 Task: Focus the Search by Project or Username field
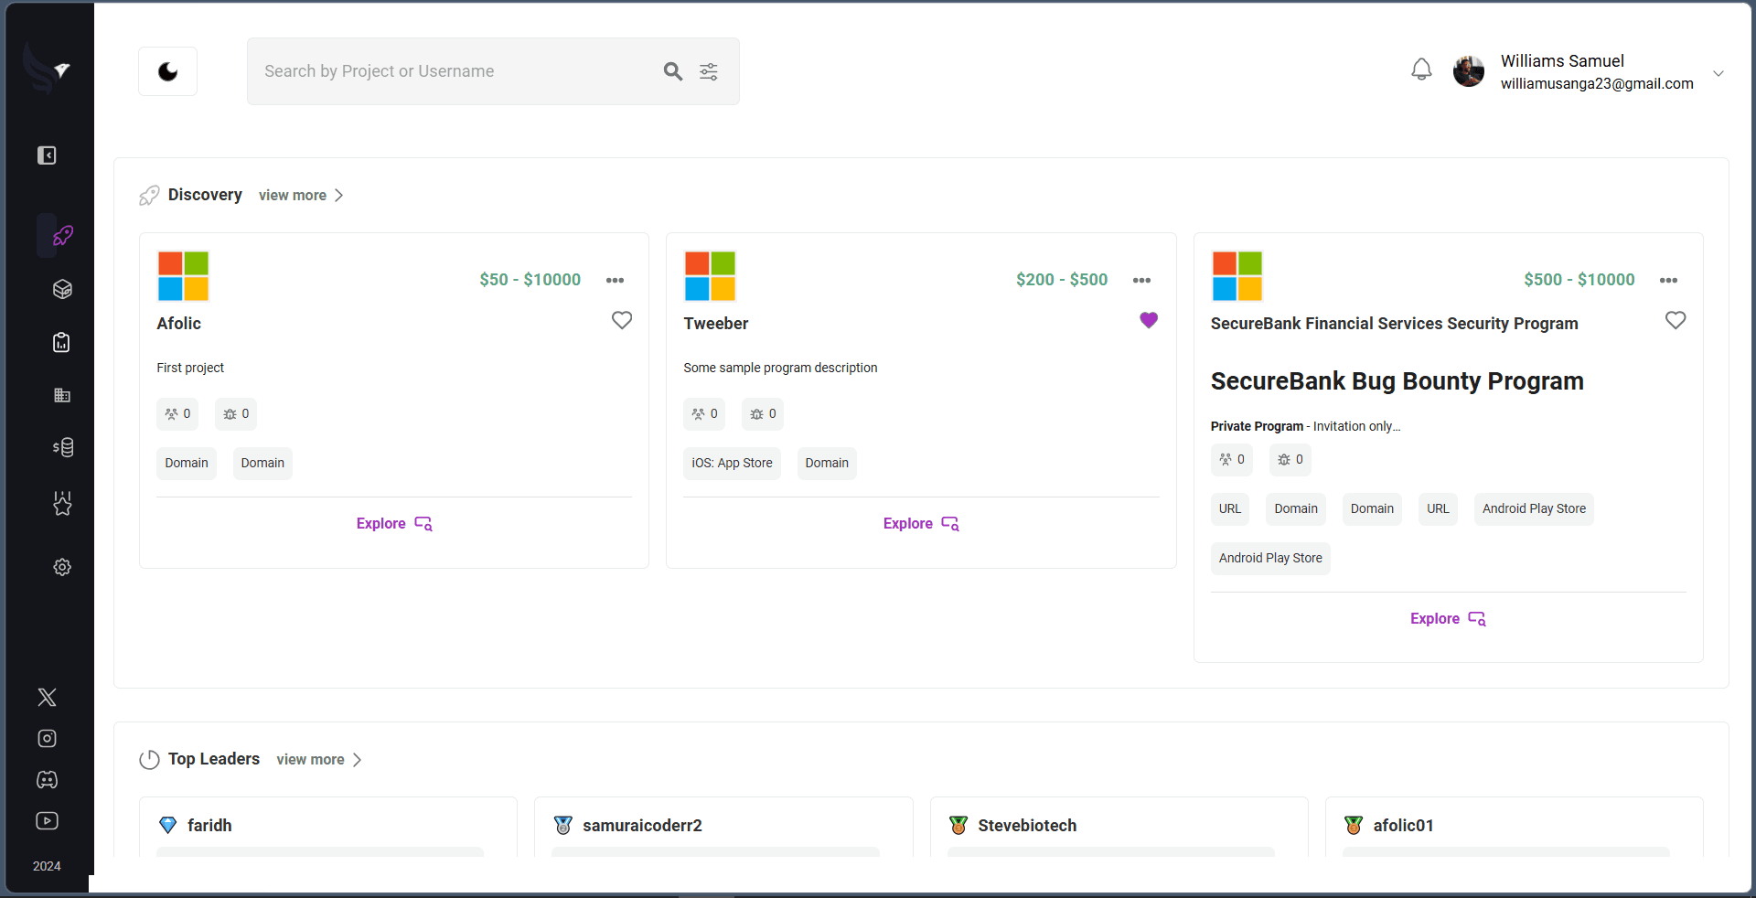pyautogui.click(x=457, y=71)
